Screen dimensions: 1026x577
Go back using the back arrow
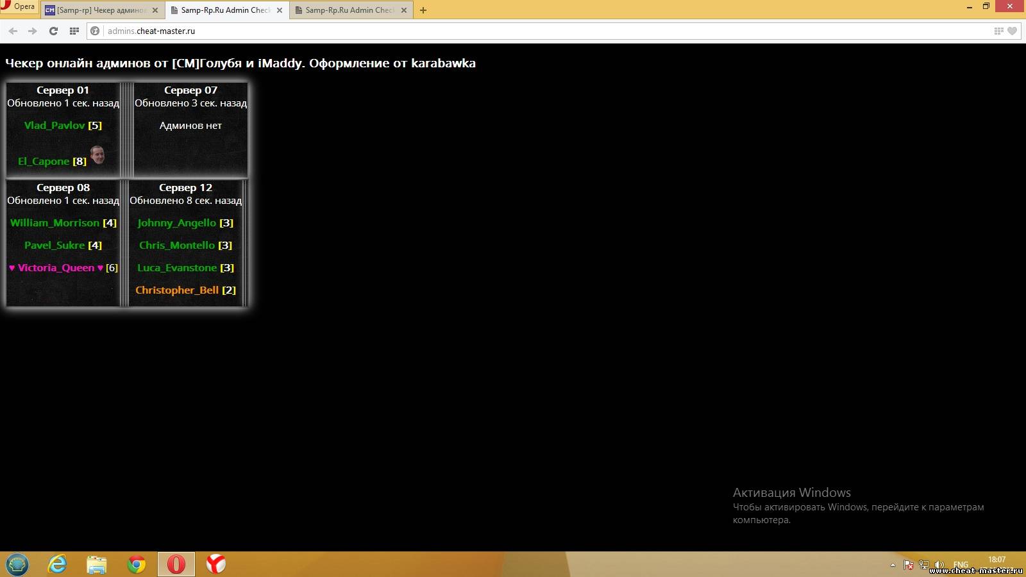tap(13, 31)
